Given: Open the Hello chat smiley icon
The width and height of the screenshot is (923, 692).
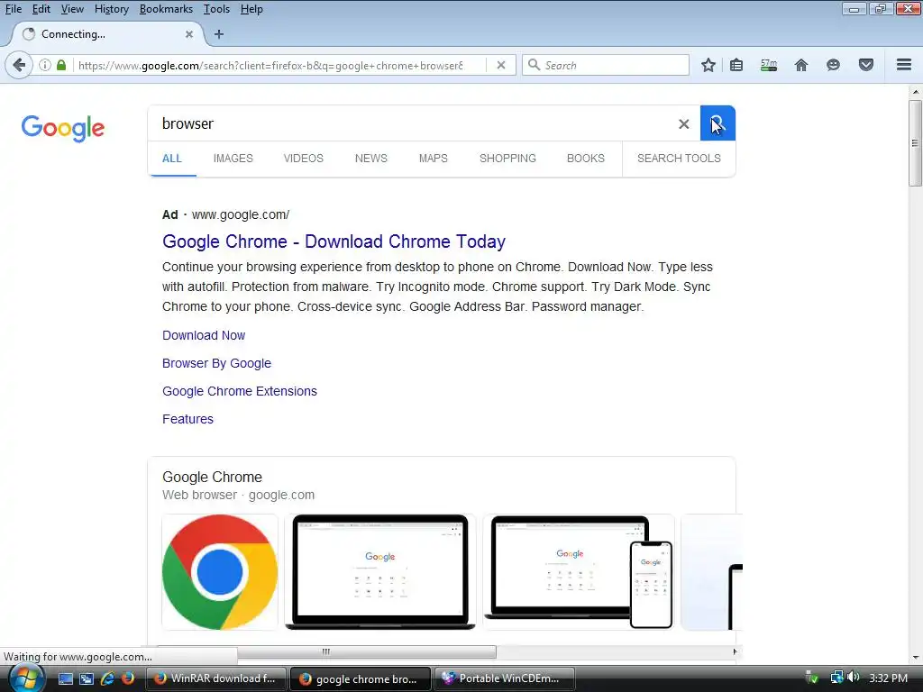Looking at the screenshot, I should click(x=833, y=65).
